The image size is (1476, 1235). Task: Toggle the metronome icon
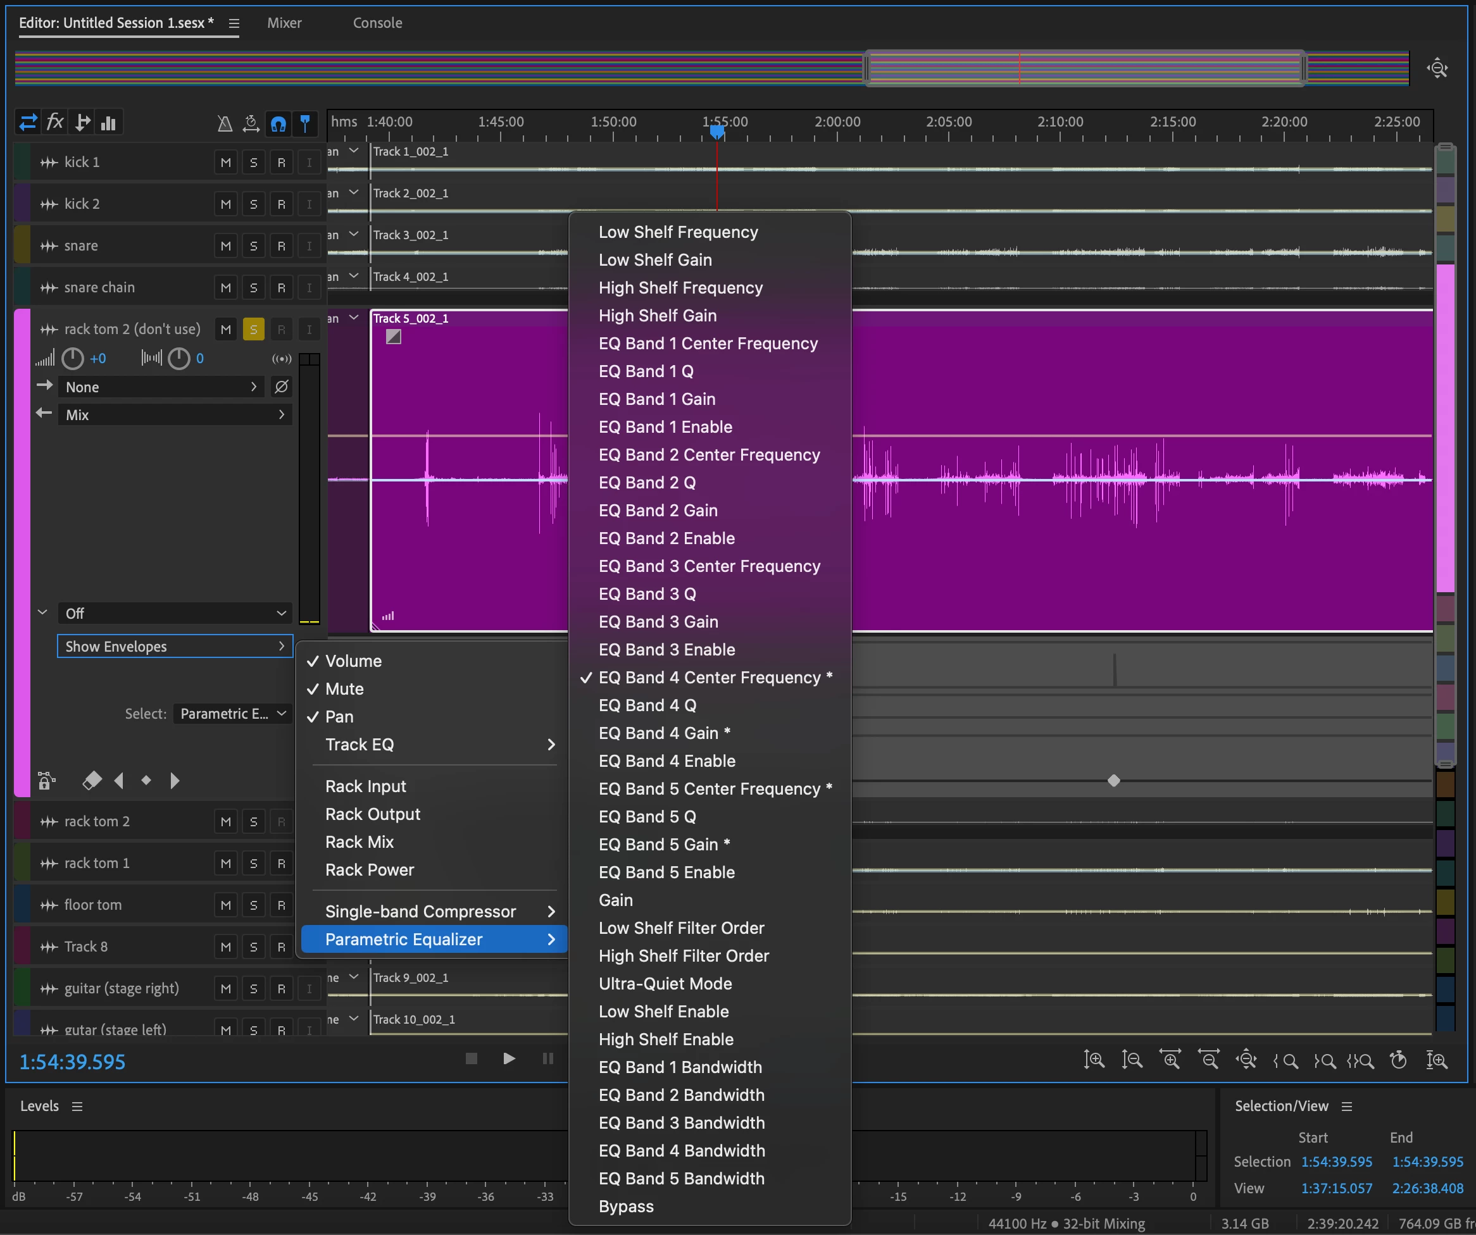pos(224,123)
